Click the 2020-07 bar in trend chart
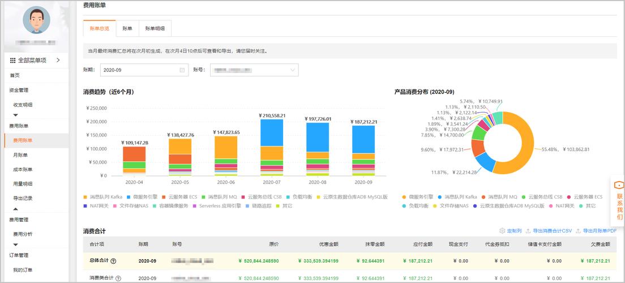The height and width of the screenshot is (283, 625). point(272,148)
